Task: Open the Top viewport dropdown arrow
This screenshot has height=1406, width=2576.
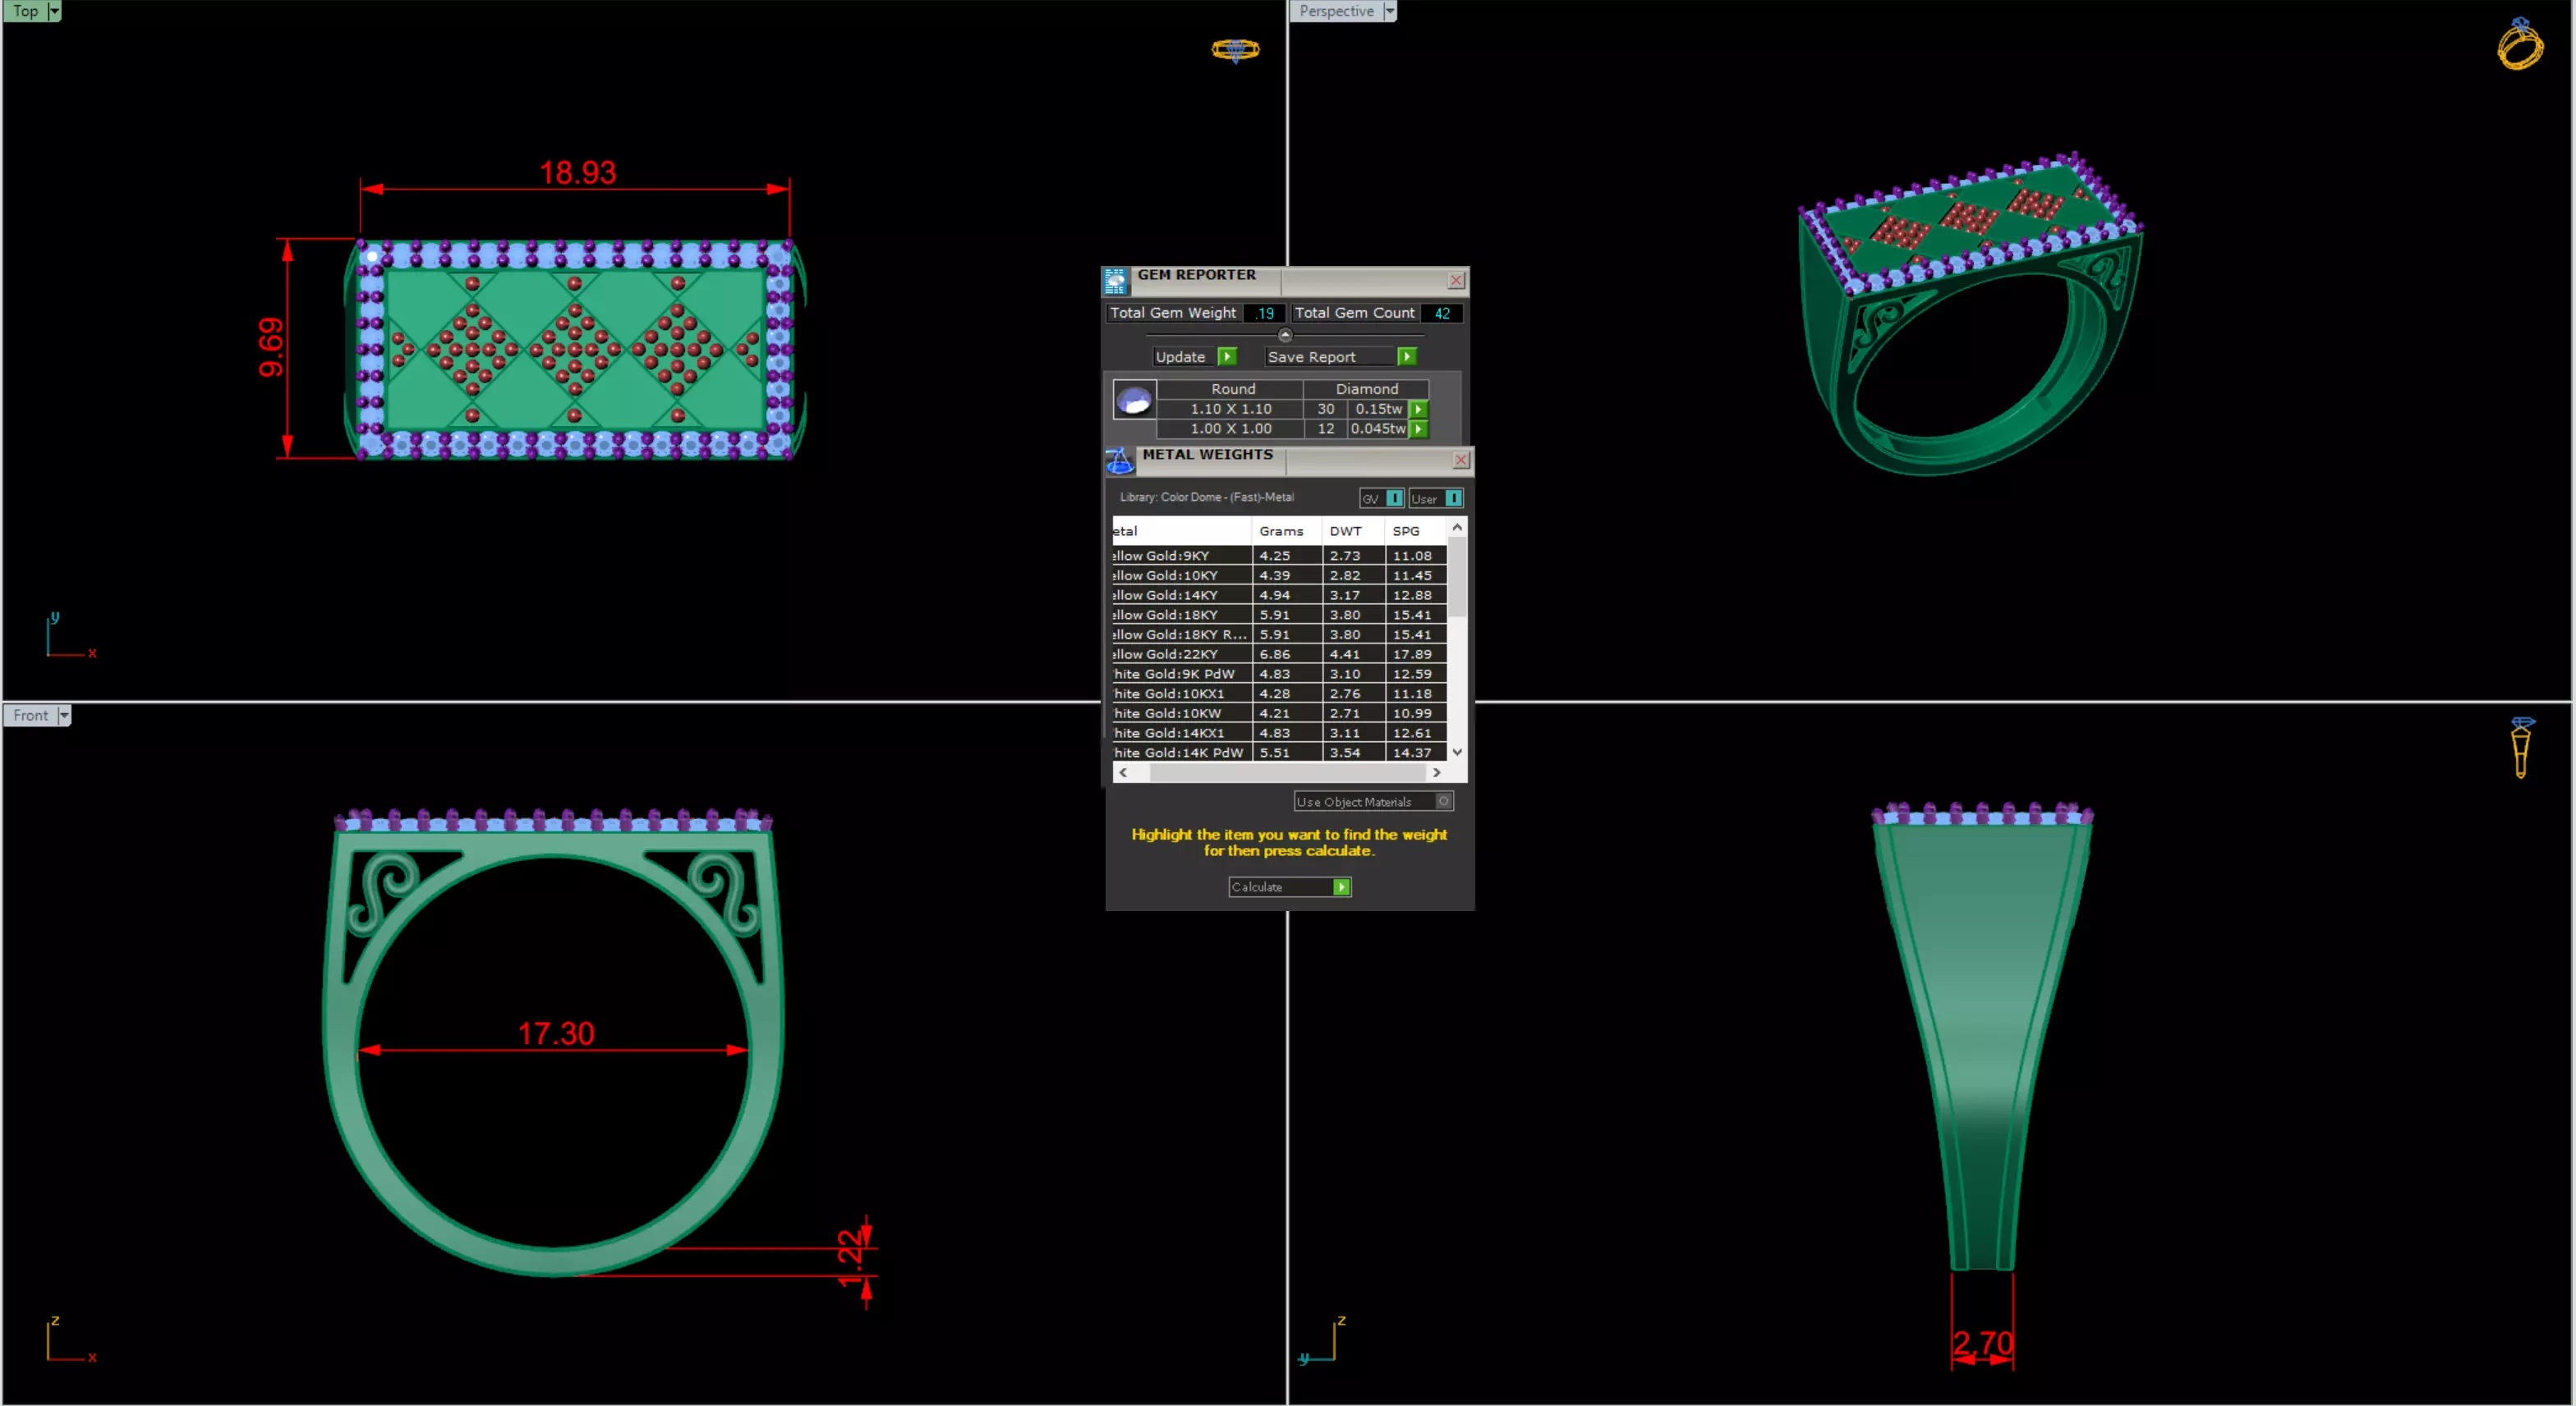Action: [x=54, y=11]
